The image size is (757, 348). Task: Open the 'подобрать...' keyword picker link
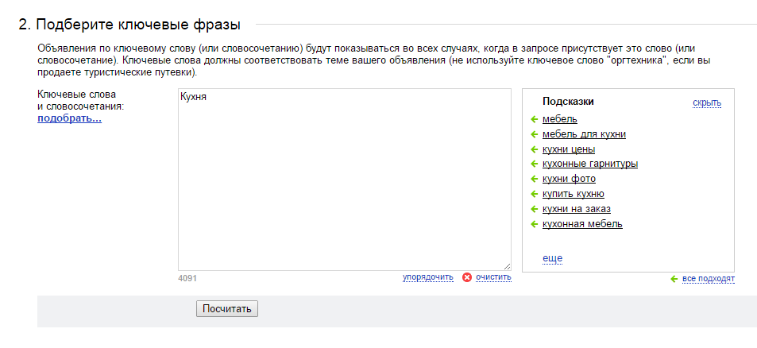[x=69, y=119]
